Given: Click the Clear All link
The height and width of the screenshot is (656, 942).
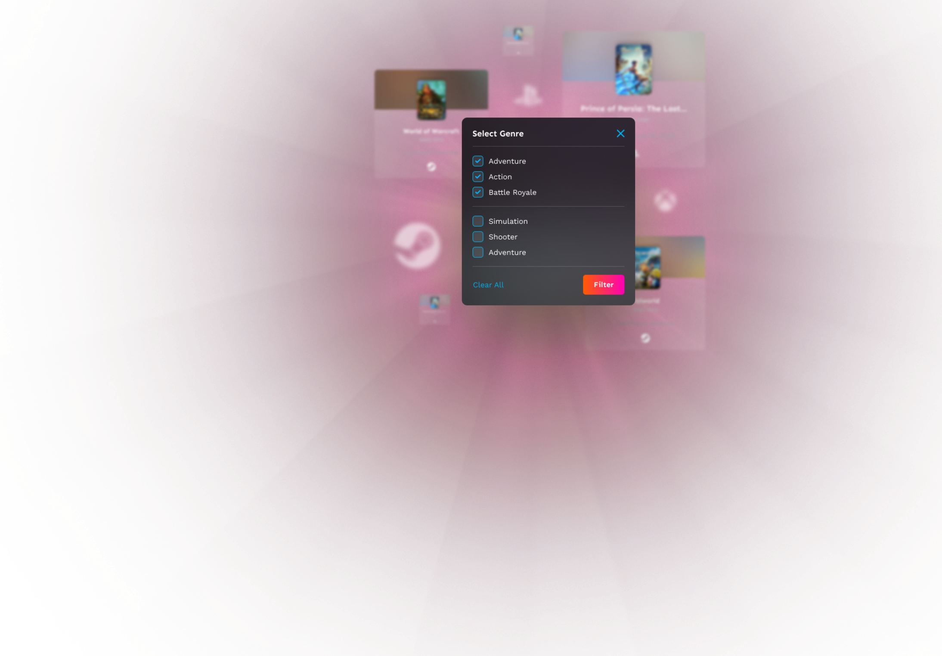Looking at the screenshot, I should tap(488, 285).
